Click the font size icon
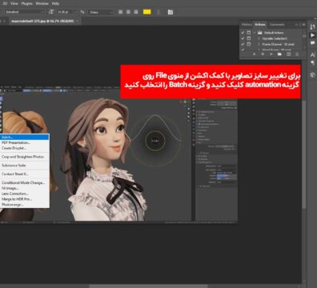This screenshot has width=317, height=288. (x=51, y=12)
